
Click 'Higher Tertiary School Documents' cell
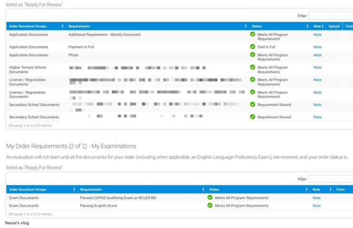(x=28, y=69)
